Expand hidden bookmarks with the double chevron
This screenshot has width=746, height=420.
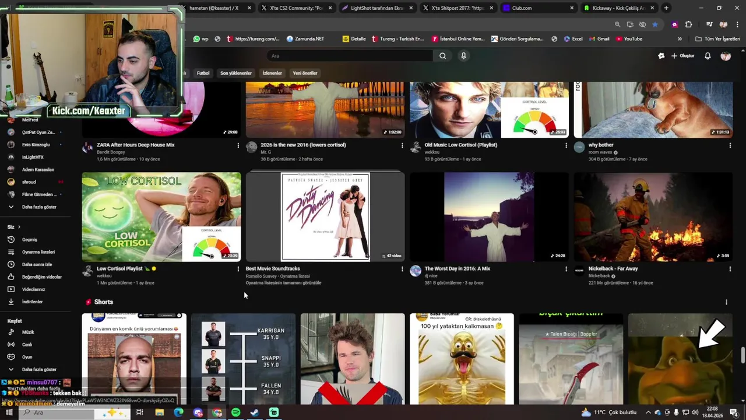click(680, 39)
